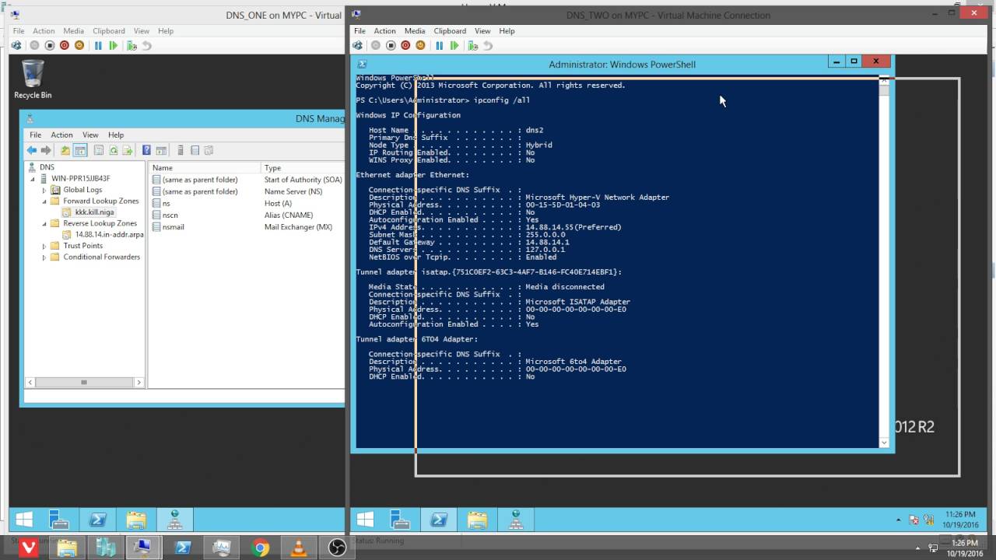
Task: Sort by the Name column header
Action: [x=205, y=168]
